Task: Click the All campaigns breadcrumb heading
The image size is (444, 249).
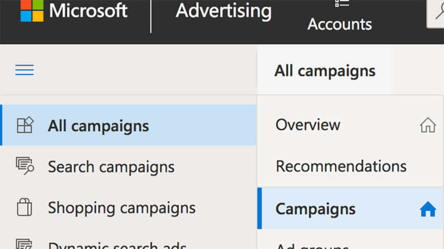Action: pyautogui.click(x=325, y=71)
